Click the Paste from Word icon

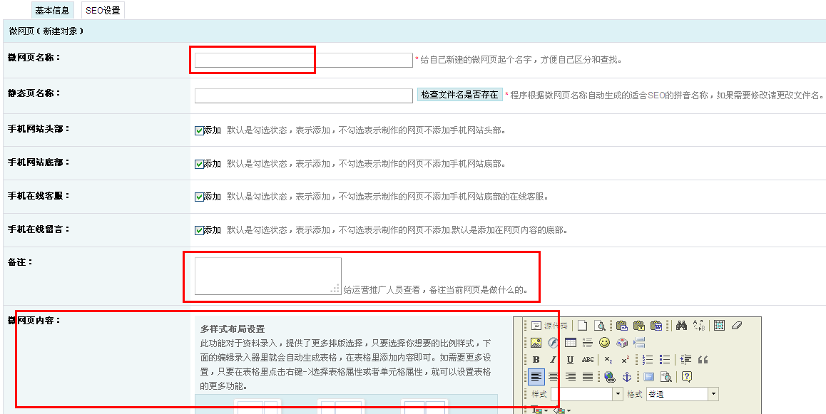tap(656, 326)
